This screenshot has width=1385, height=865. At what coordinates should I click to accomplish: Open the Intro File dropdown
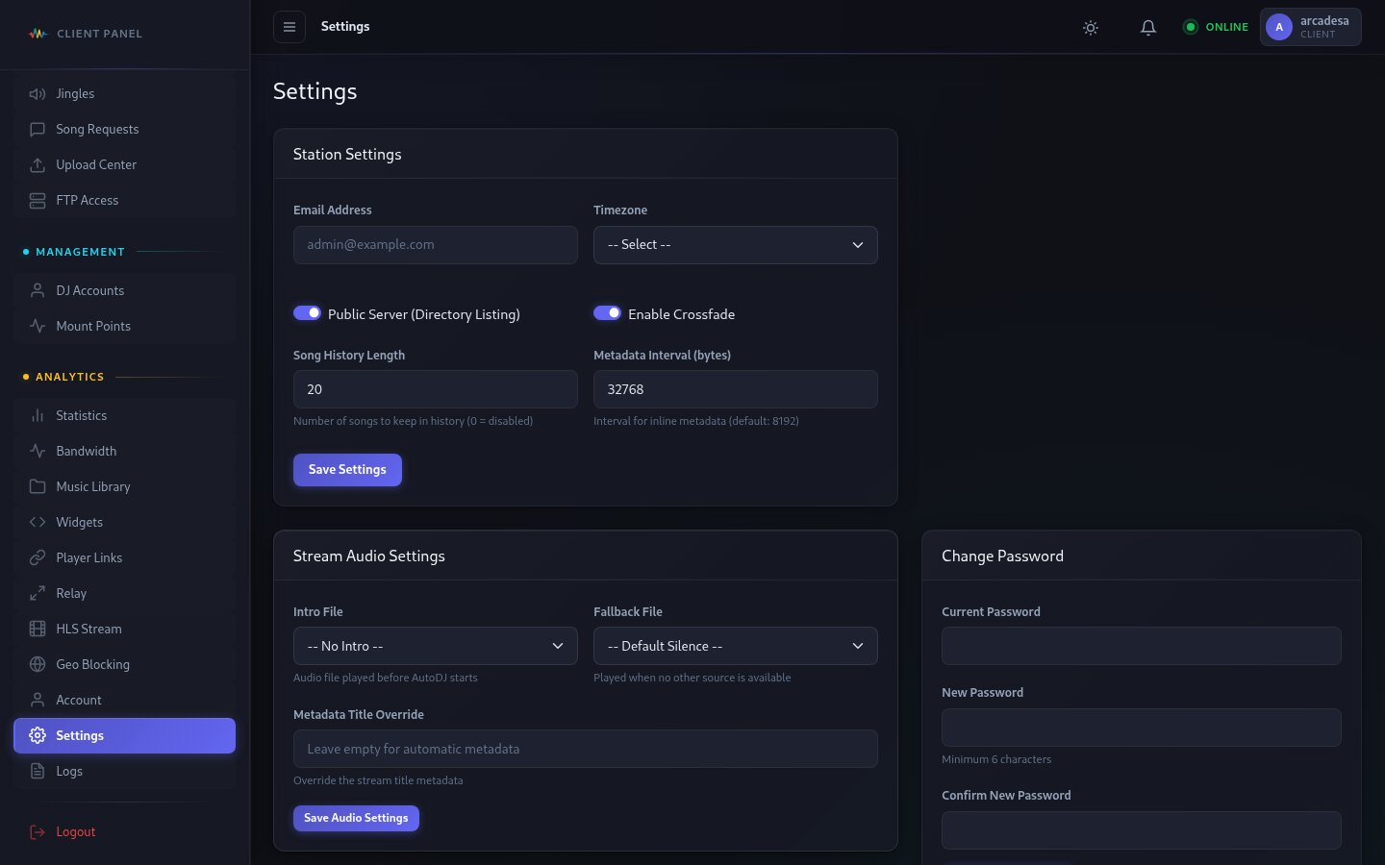[x=435, y=646]
